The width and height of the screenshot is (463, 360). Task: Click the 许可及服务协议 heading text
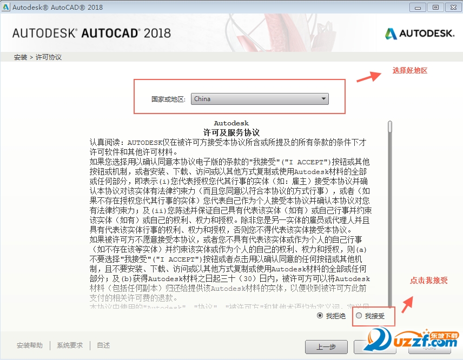231,132
